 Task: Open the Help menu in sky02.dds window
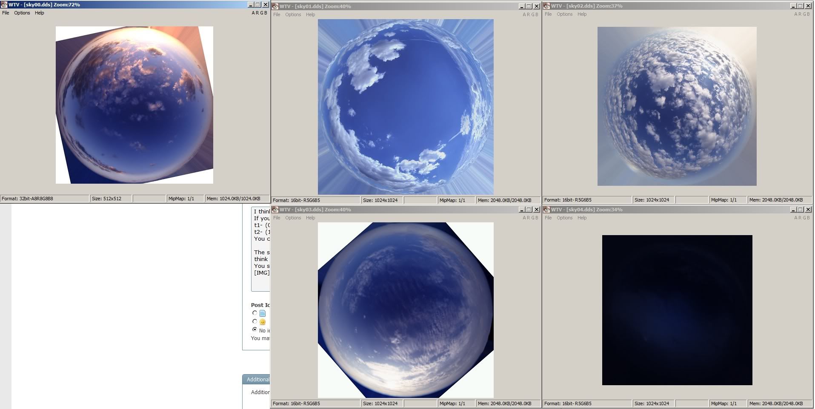click(582, 14)
